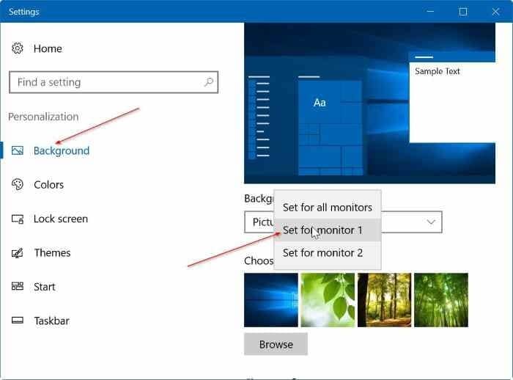Image resolution: width=513 pixels, height=380 pixels.
Task: Minimize the Settings window
Action: (430, 12)
